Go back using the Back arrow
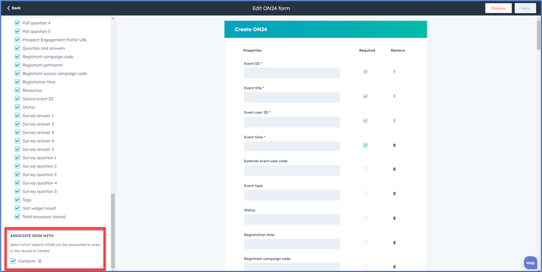 tap(14, 8)
